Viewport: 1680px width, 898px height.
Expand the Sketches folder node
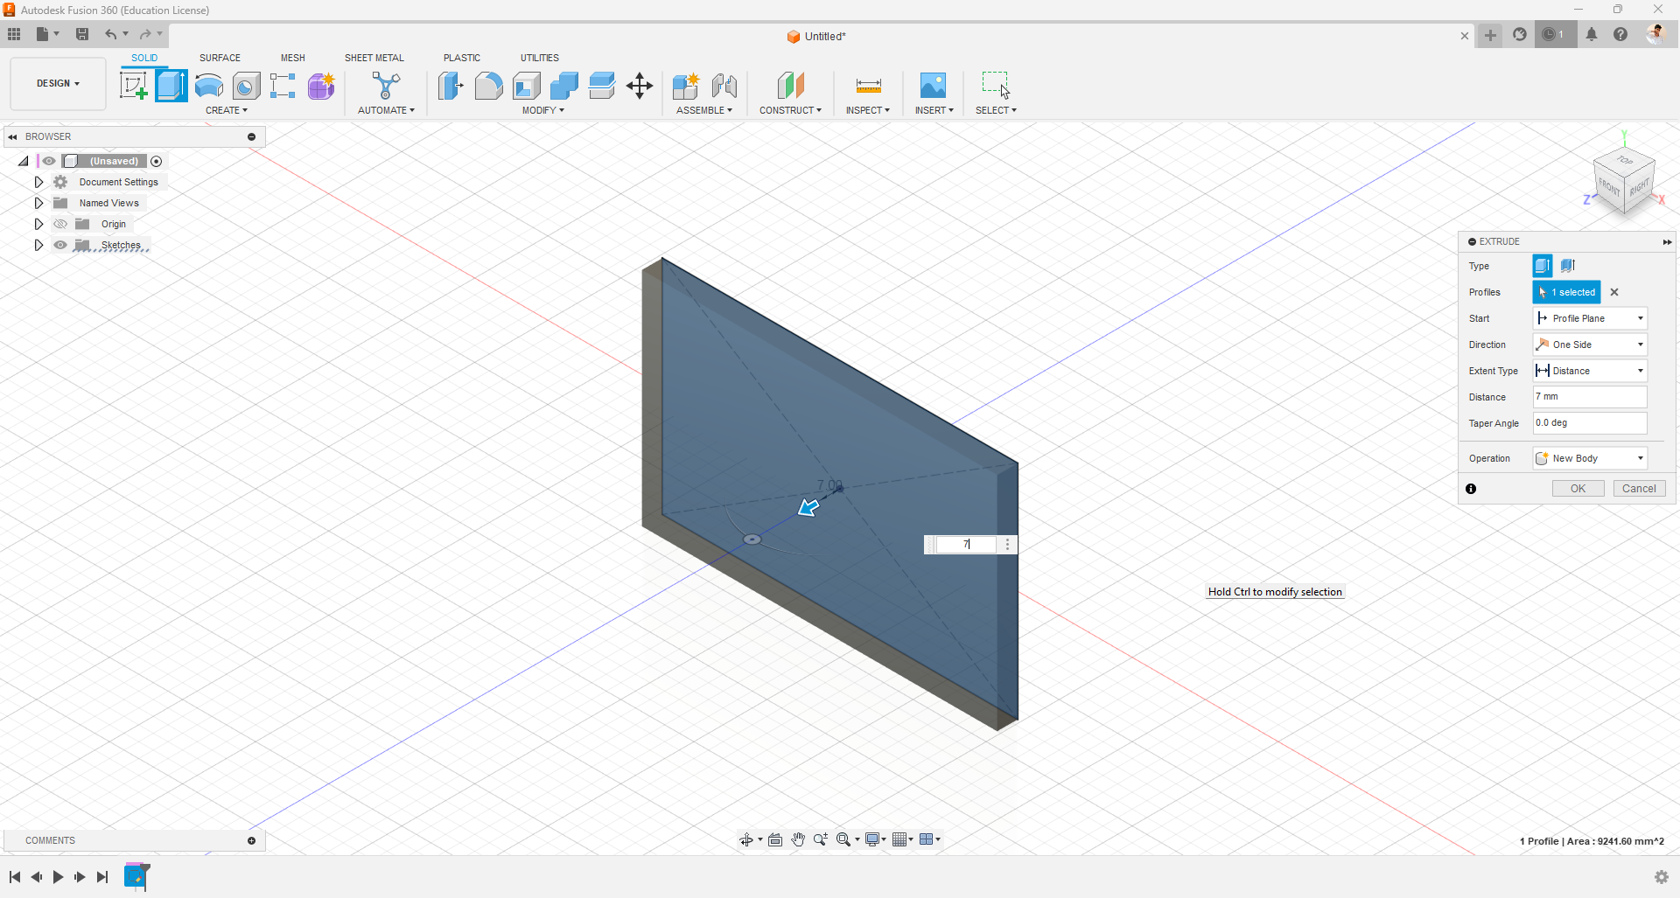coord(38,245)
